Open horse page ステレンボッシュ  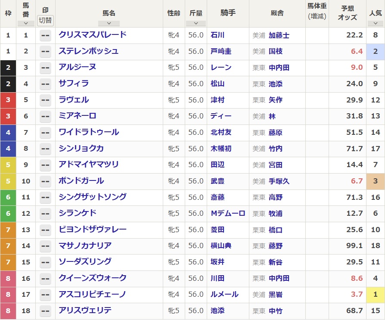point(89,51)
